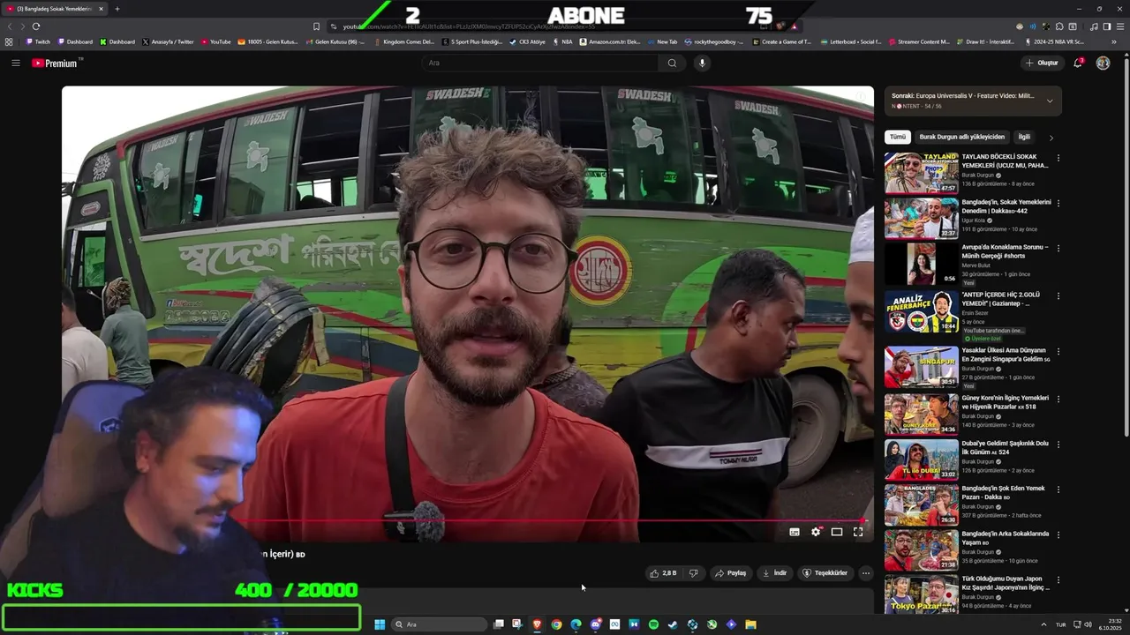
Task: Click the Oluştur create button
Action: (1043, 63)
